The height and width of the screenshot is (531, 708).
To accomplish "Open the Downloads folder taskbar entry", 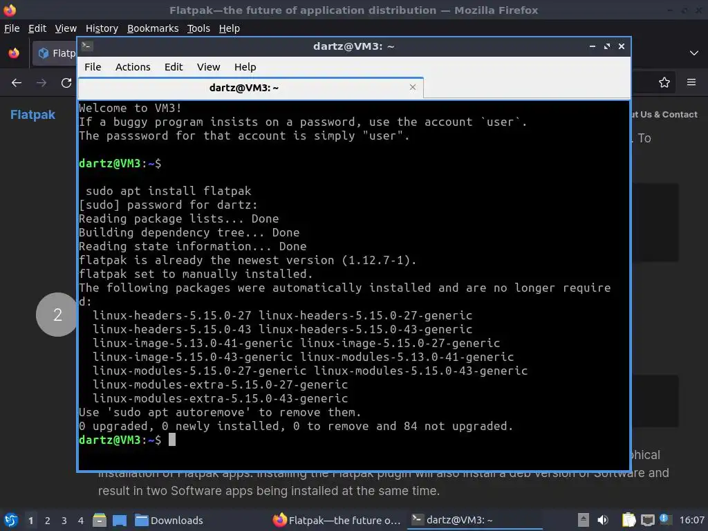I will click(169, 521).
